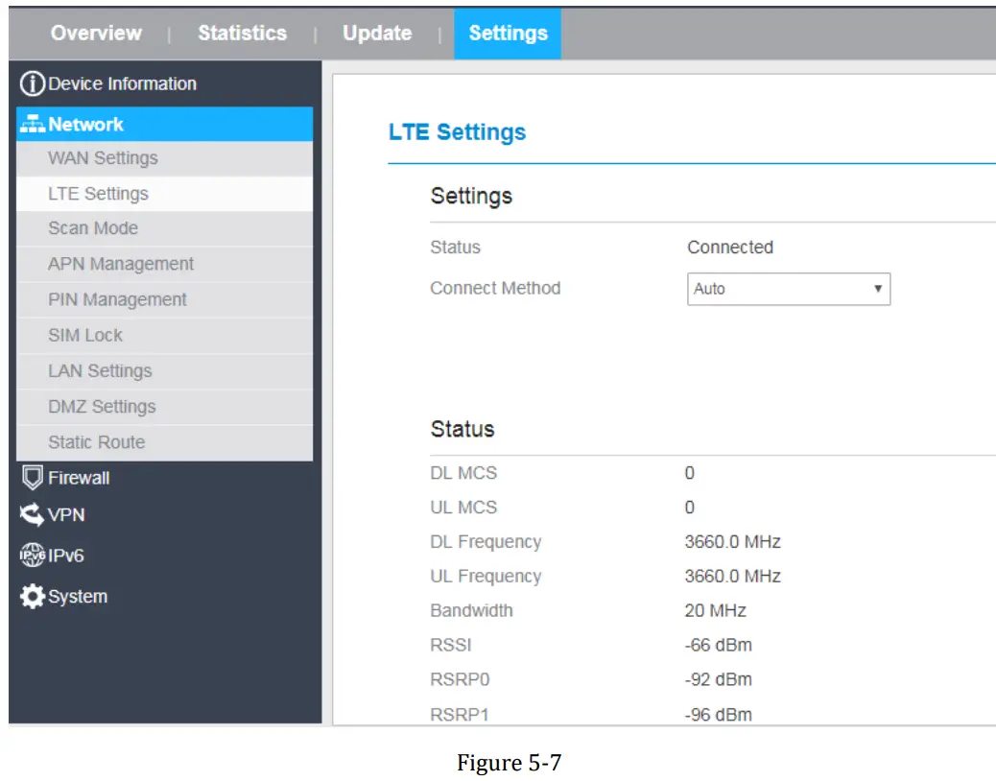Click the Connected status value

(x=730, y=247)
